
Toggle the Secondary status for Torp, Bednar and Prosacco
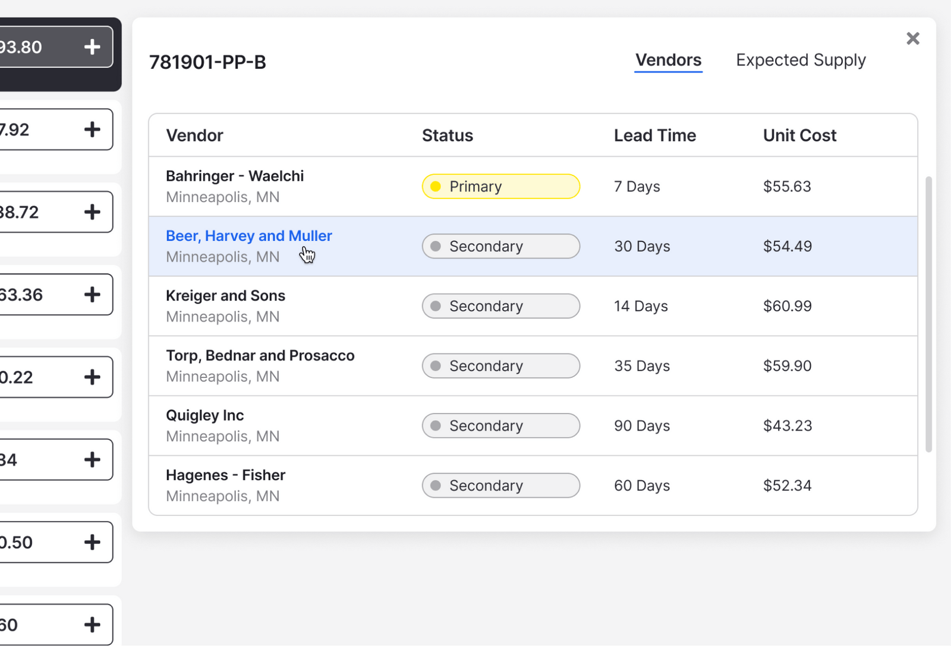pyautogui.click(x=500, y=365)
